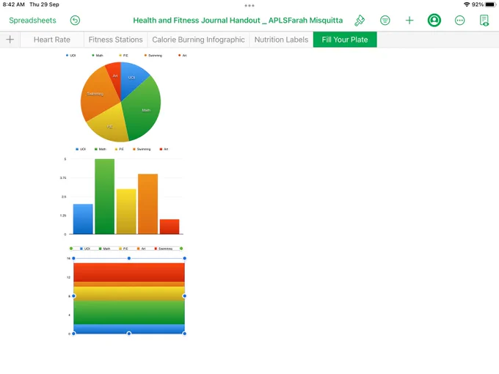Grab the area chart bottom-center selection handle

coord(129,334)
